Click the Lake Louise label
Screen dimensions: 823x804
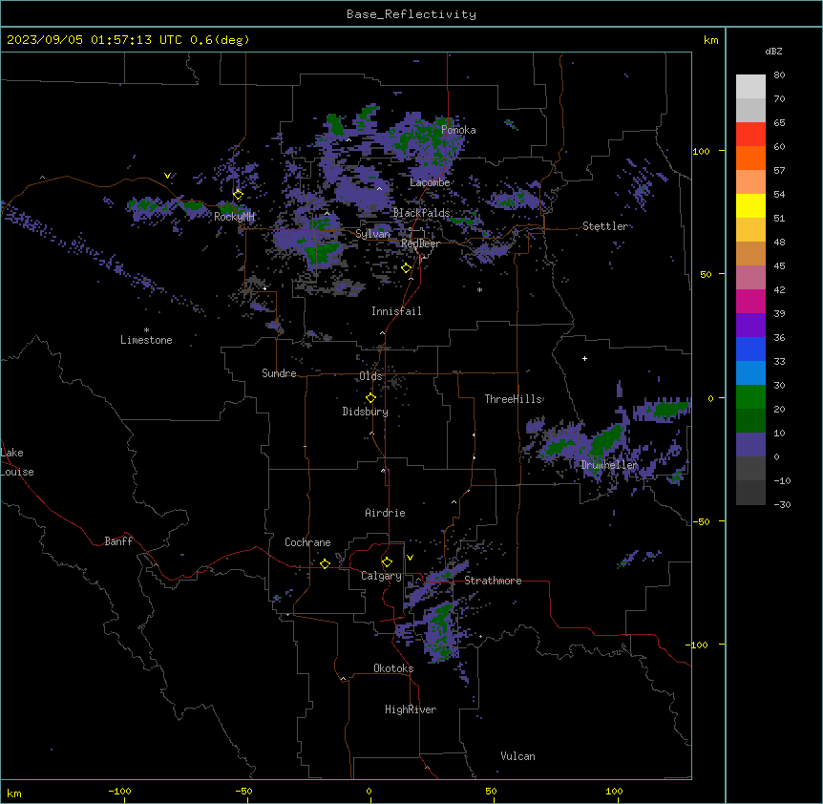pos(17,462)
